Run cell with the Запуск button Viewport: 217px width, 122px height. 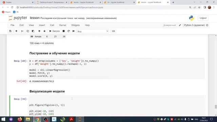point(54,31)
